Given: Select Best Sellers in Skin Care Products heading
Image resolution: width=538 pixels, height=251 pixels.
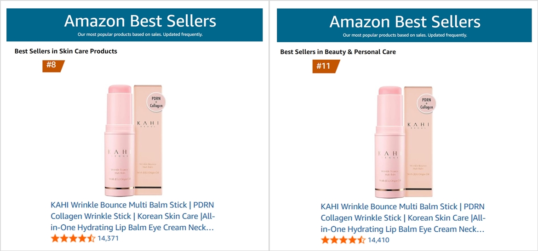Looking at the screenshot, I should point(66,51).
